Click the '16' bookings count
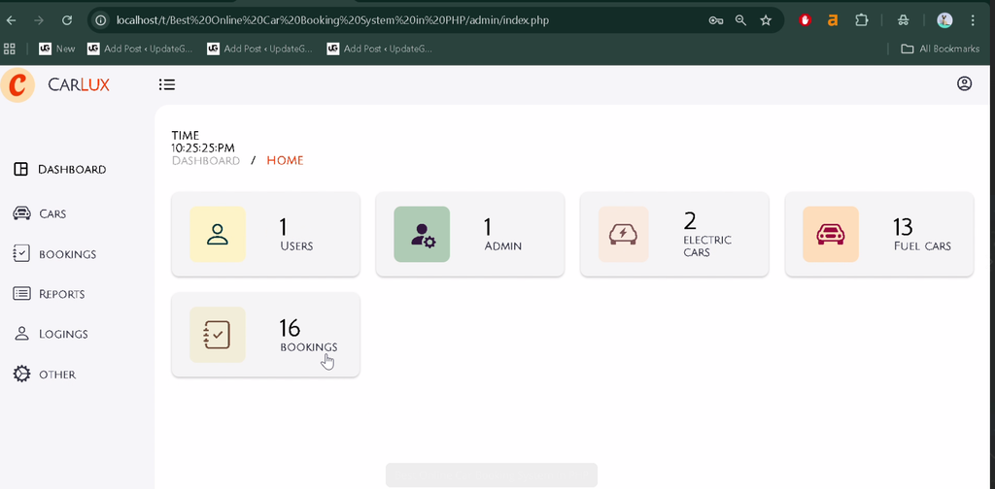995x489 pixels. 290,328
